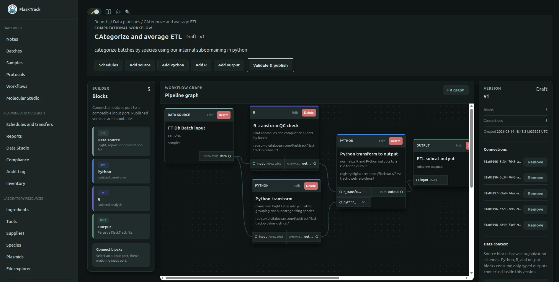
Task: Select the Output block in Blocks panel
Action: point(121,226)
